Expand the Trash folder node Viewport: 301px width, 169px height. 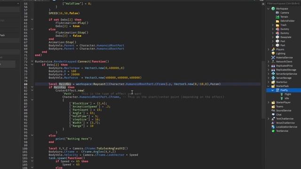(x=273, y=25)
